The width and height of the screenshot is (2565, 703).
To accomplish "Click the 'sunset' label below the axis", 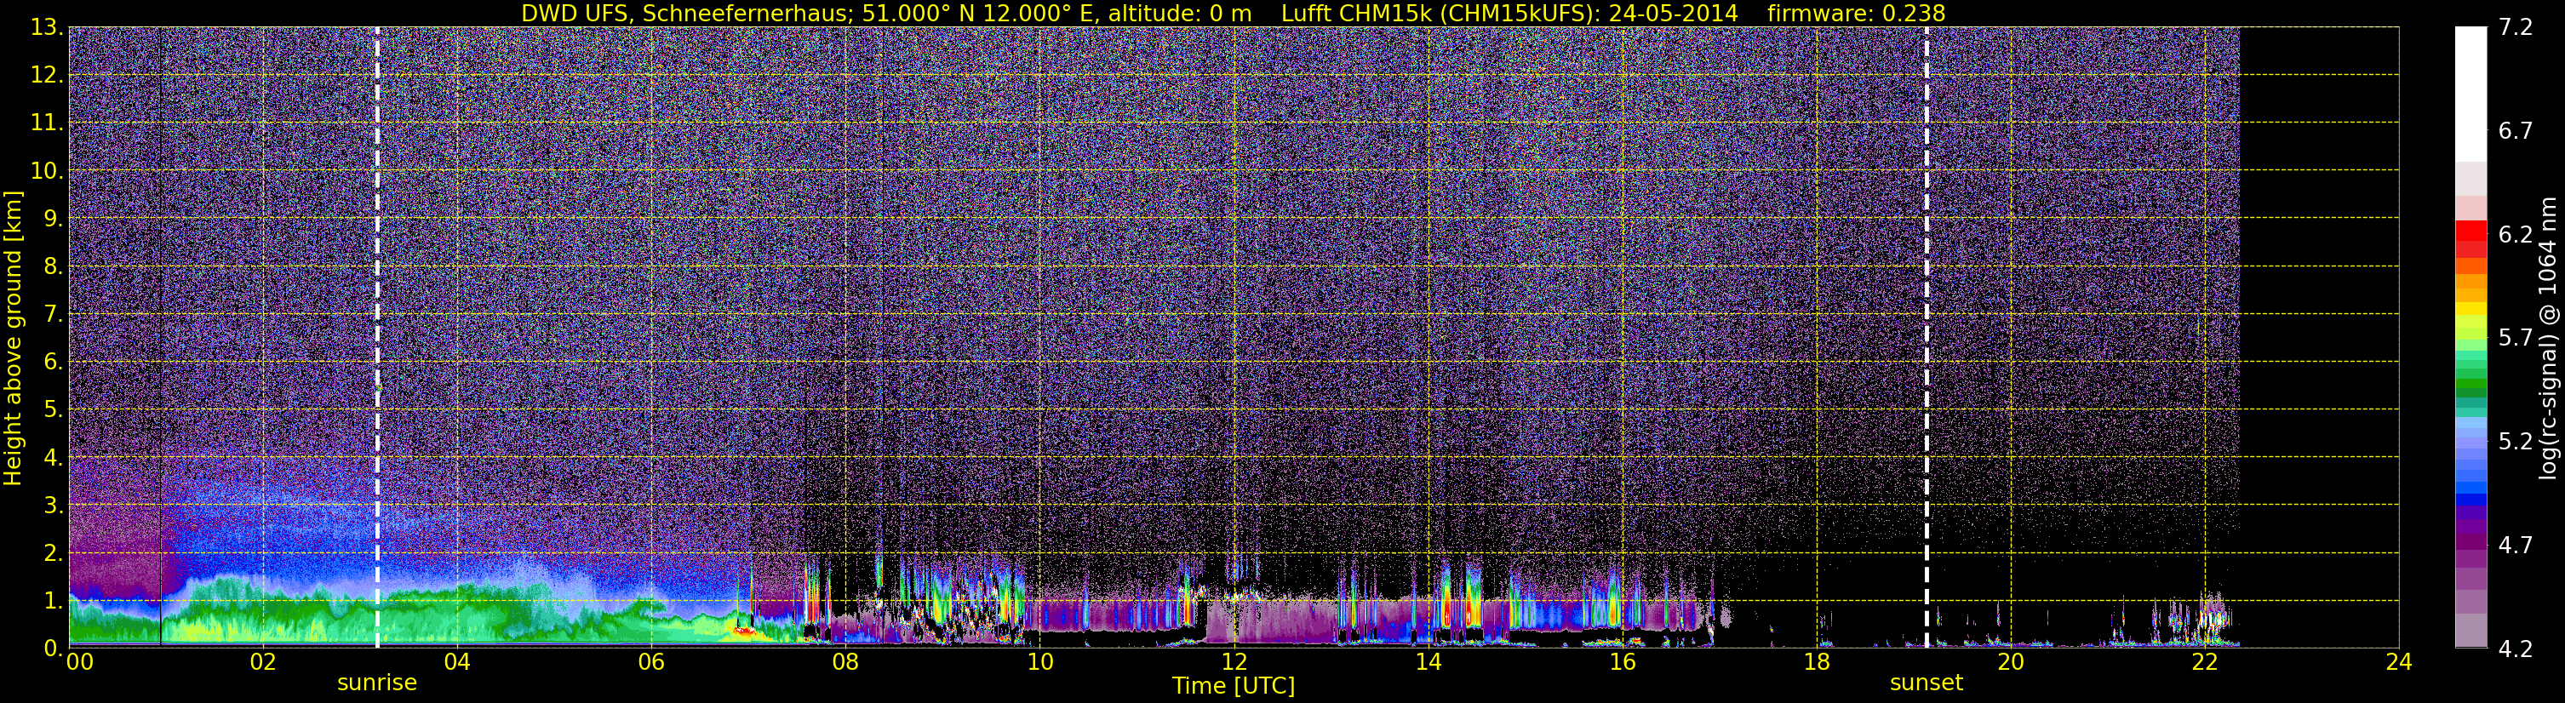I will pos(1926,683).
